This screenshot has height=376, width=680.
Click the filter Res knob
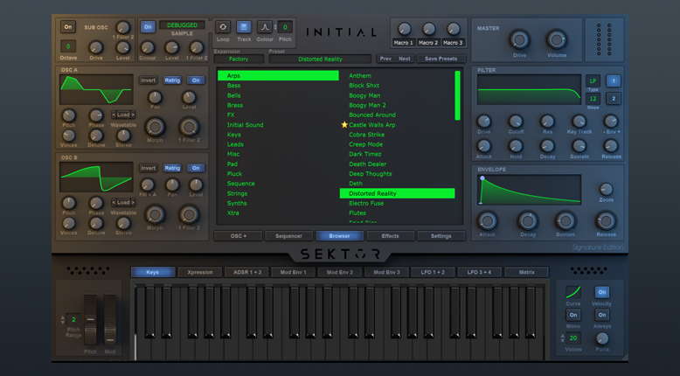click(x=547, y=122)
